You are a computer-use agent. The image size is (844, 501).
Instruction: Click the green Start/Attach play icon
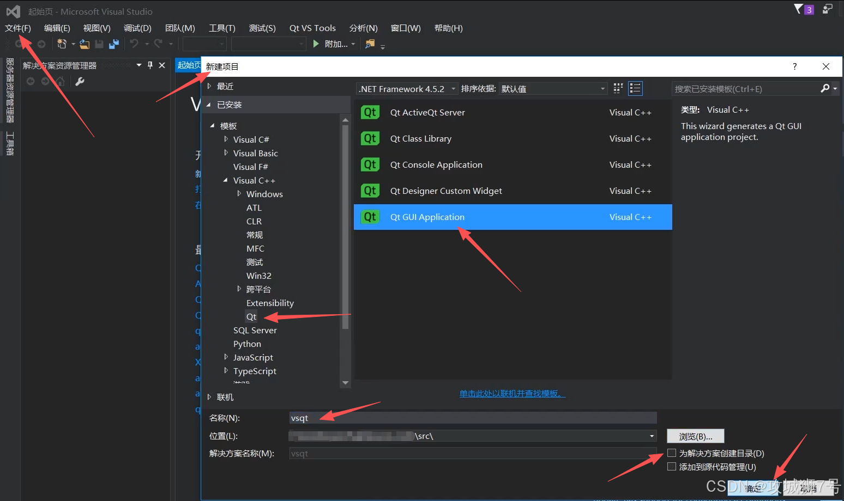316,44
